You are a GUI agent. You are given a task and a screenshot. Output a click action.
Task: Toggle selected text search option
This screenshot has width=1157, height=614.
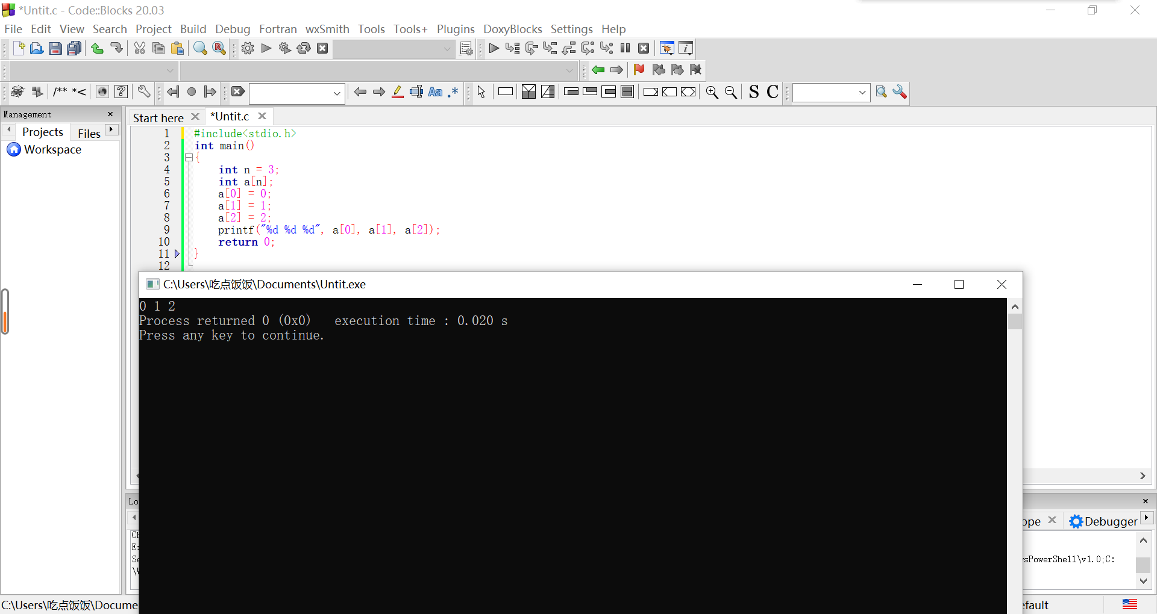416,91
